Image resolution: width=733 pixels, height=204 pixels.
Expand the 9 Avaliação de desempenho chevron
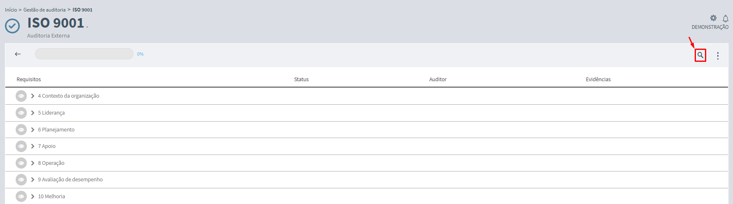[33, 180]
